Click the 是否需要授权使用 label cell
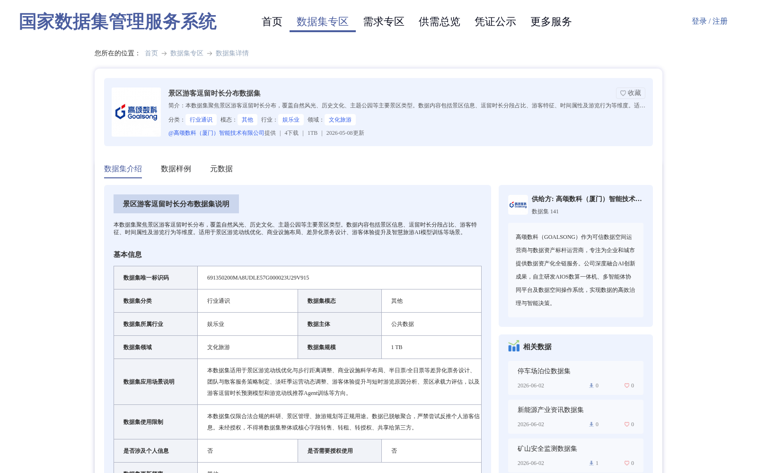Viewport: 757px width, 473px height. pos(340,451)
